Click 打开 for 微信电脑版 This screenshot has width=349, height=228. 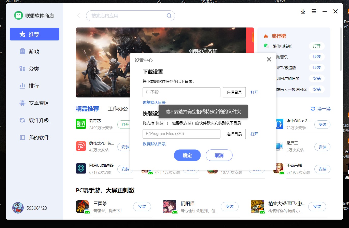pyautogui.click(x=317, y=46)
